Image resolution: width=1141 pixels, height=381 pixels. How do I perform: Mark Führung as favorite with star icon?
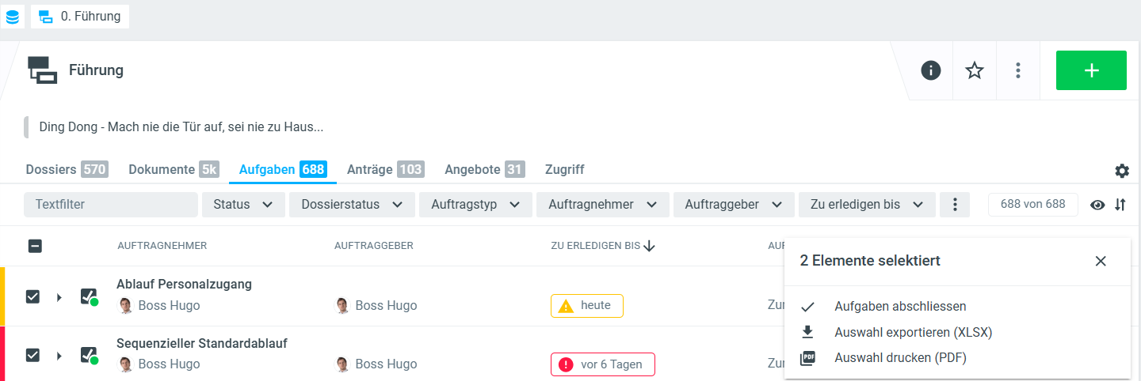[x=974, y=70]
